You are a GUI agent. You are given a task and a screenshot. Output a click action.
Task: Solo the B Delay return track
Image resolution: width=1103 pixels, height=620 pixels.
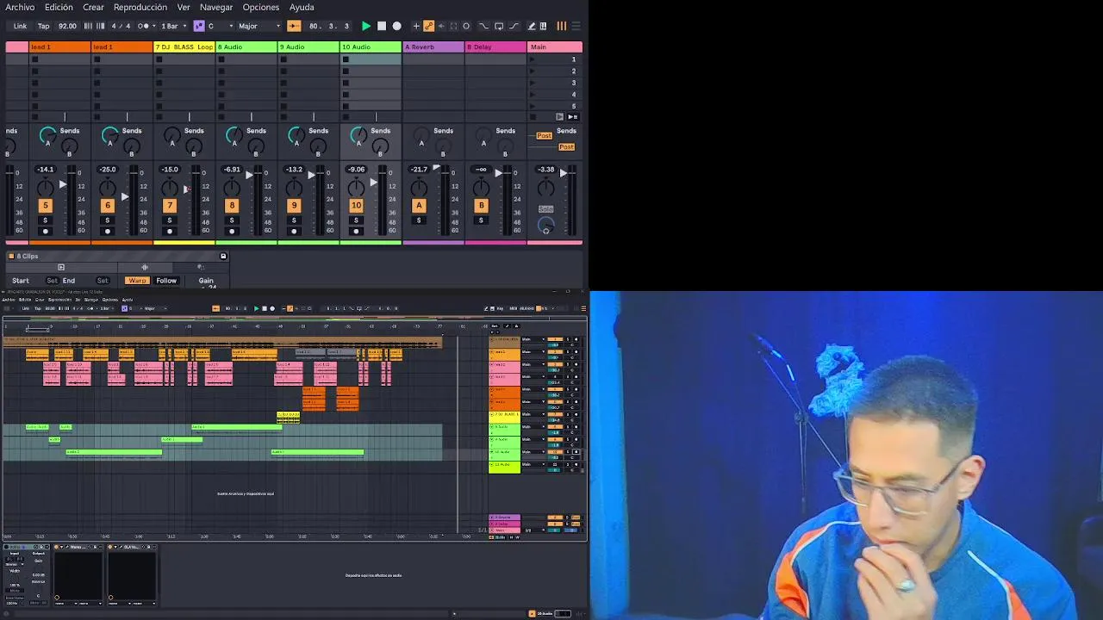[x=481, y=220]
